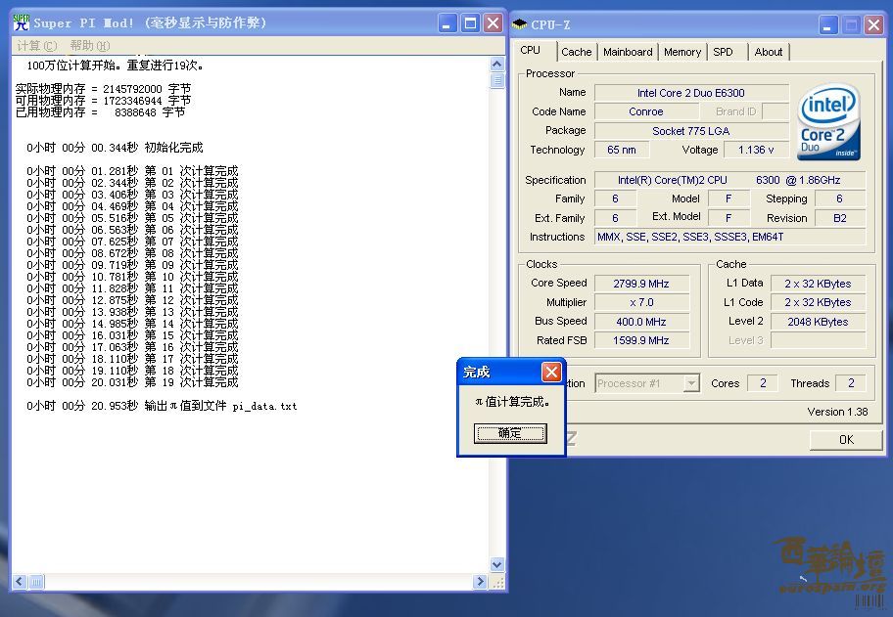Minimize the Super PI window

click(x=447, y=22)
